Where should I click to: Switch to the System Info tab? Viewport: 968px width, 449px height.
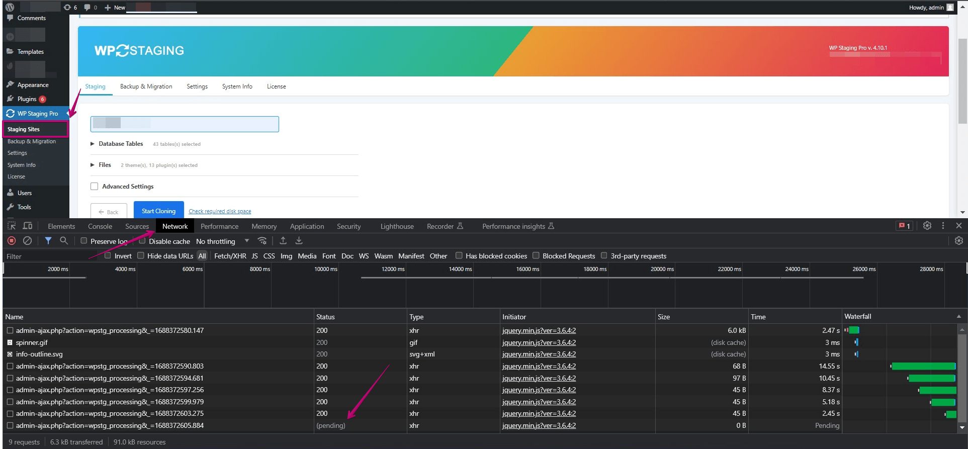pos(237,86)
